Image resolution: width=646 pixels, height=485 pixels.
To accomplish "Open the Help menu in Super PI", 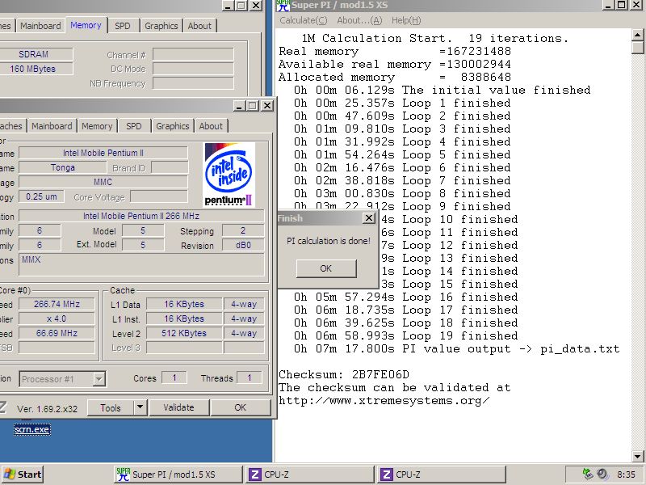I will [406, 20].
